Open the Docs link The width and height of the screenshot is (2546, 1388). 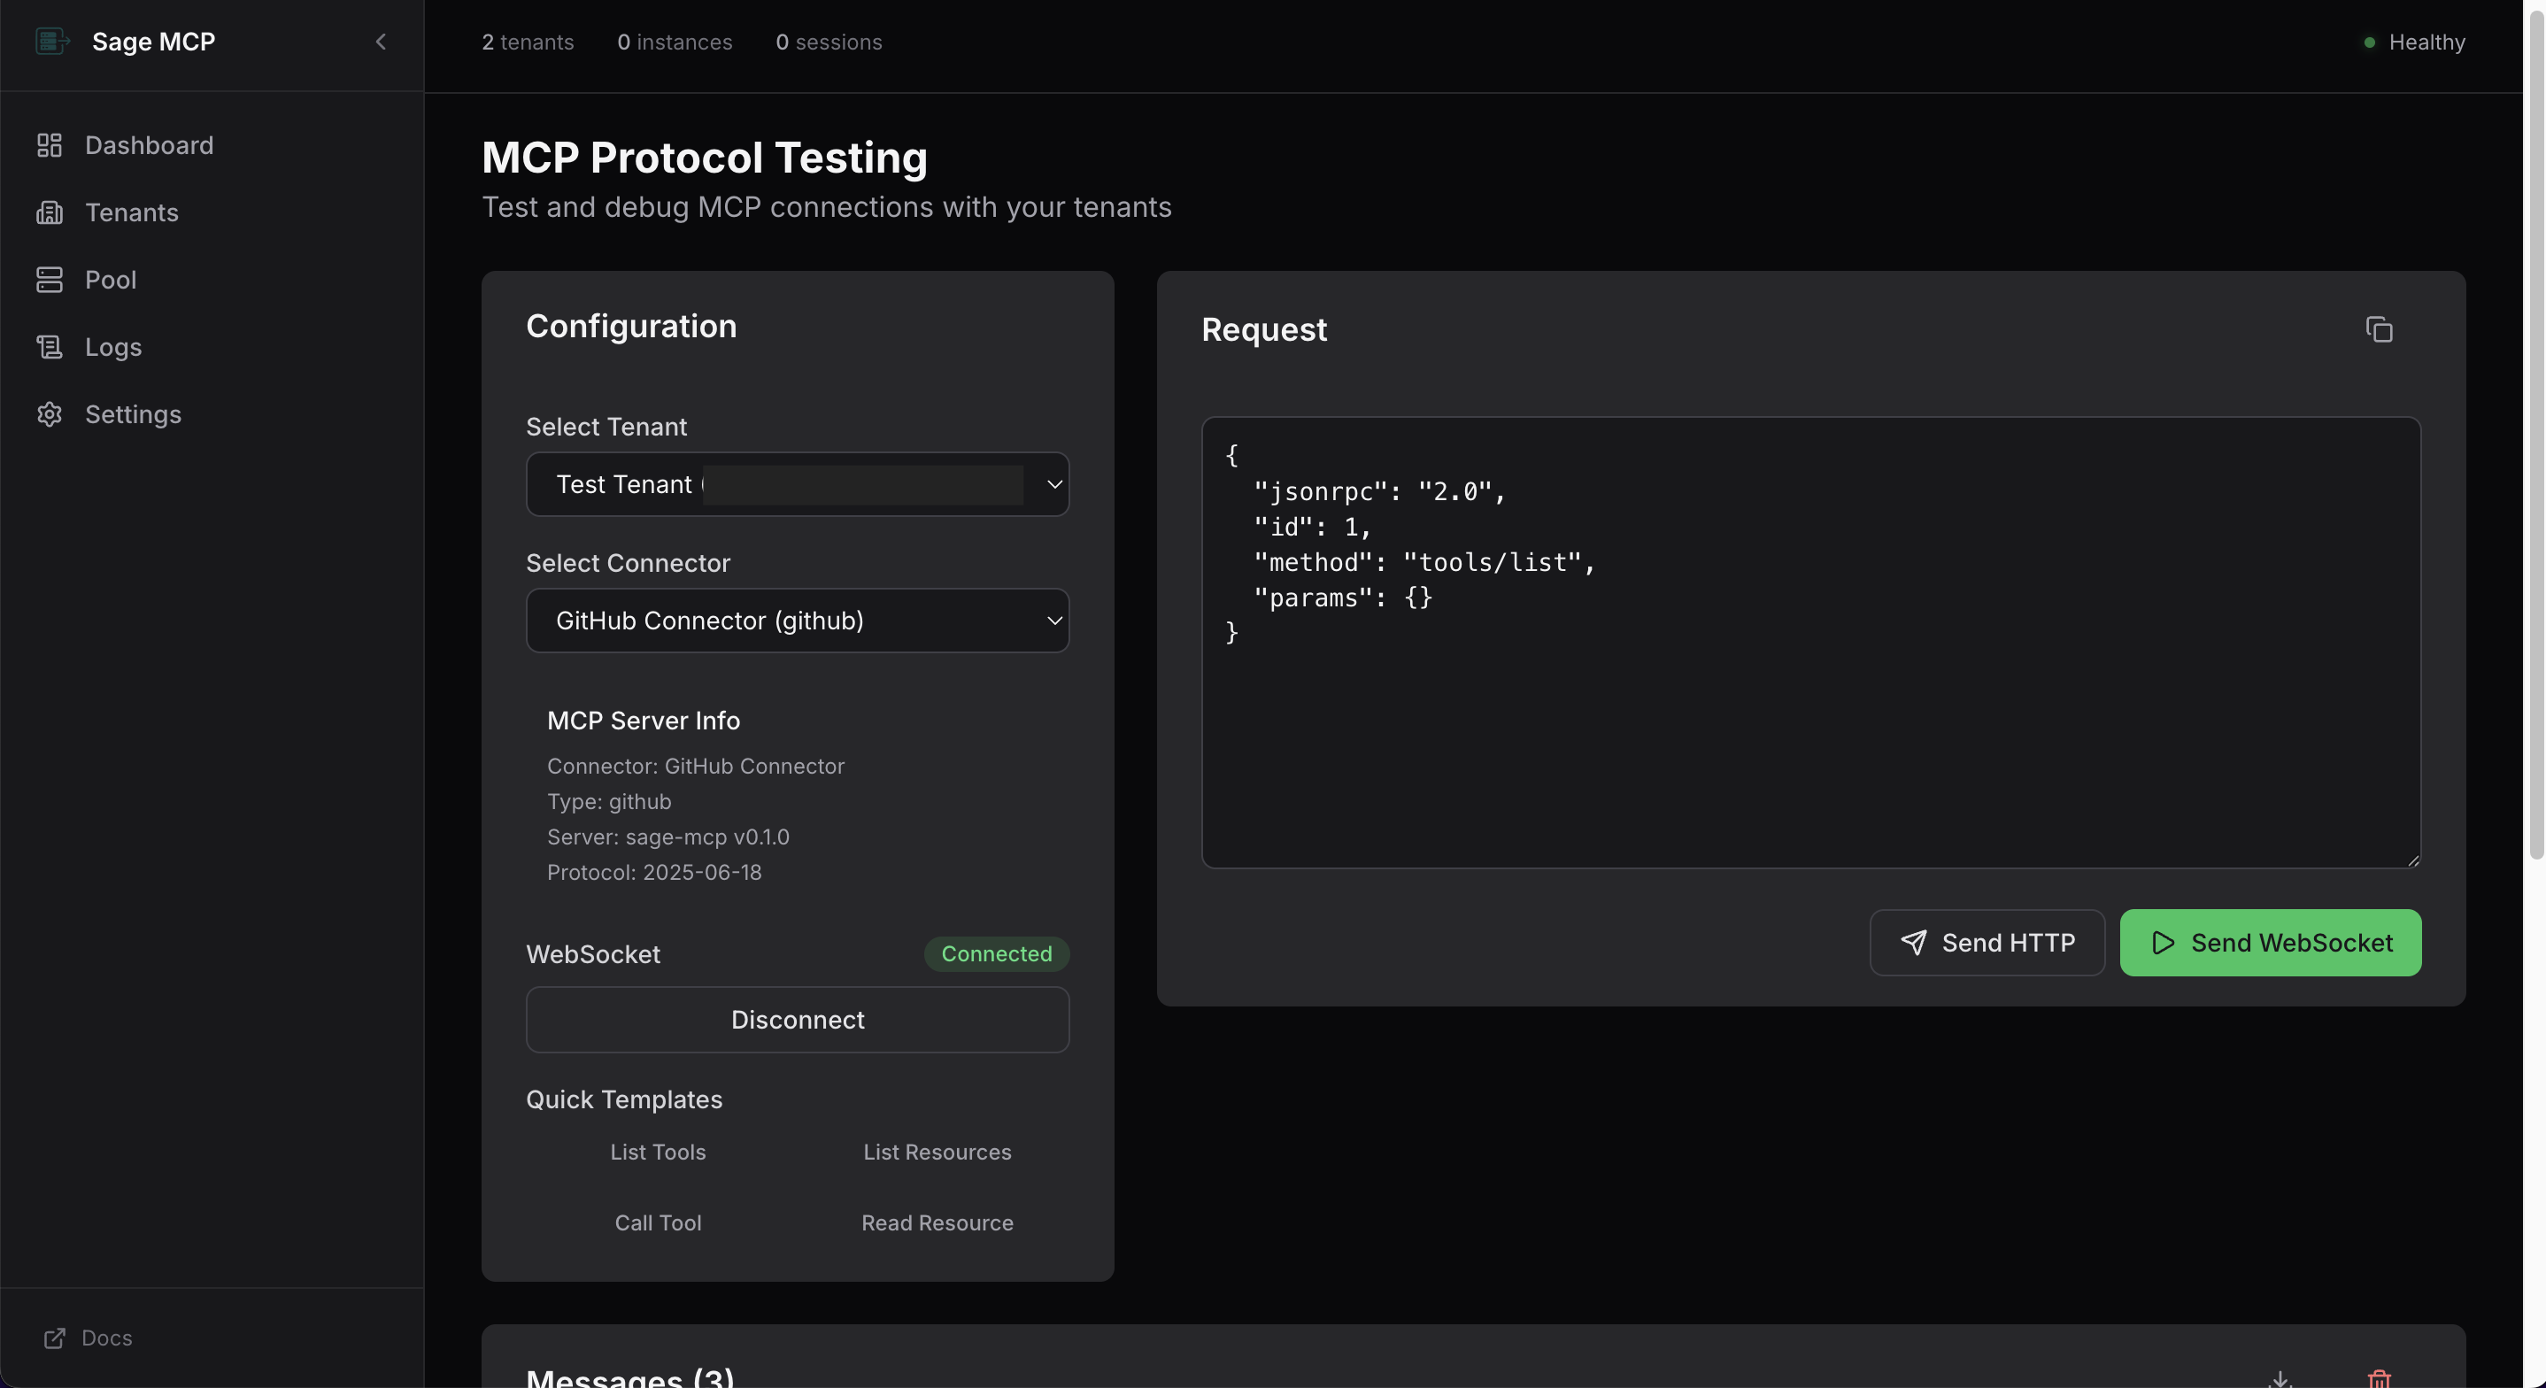pyautogui.click(x=88, y=1338)
